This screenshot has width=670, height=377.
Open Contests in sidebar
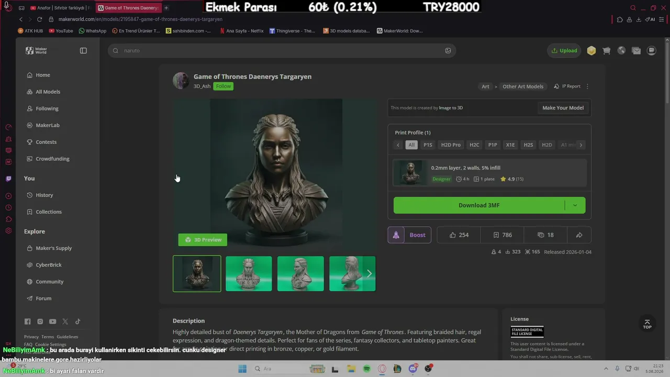[x=46, y=142]
